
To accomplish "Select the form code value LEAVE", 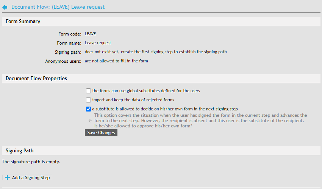I will pyautogui.click(x=91, y=34).
